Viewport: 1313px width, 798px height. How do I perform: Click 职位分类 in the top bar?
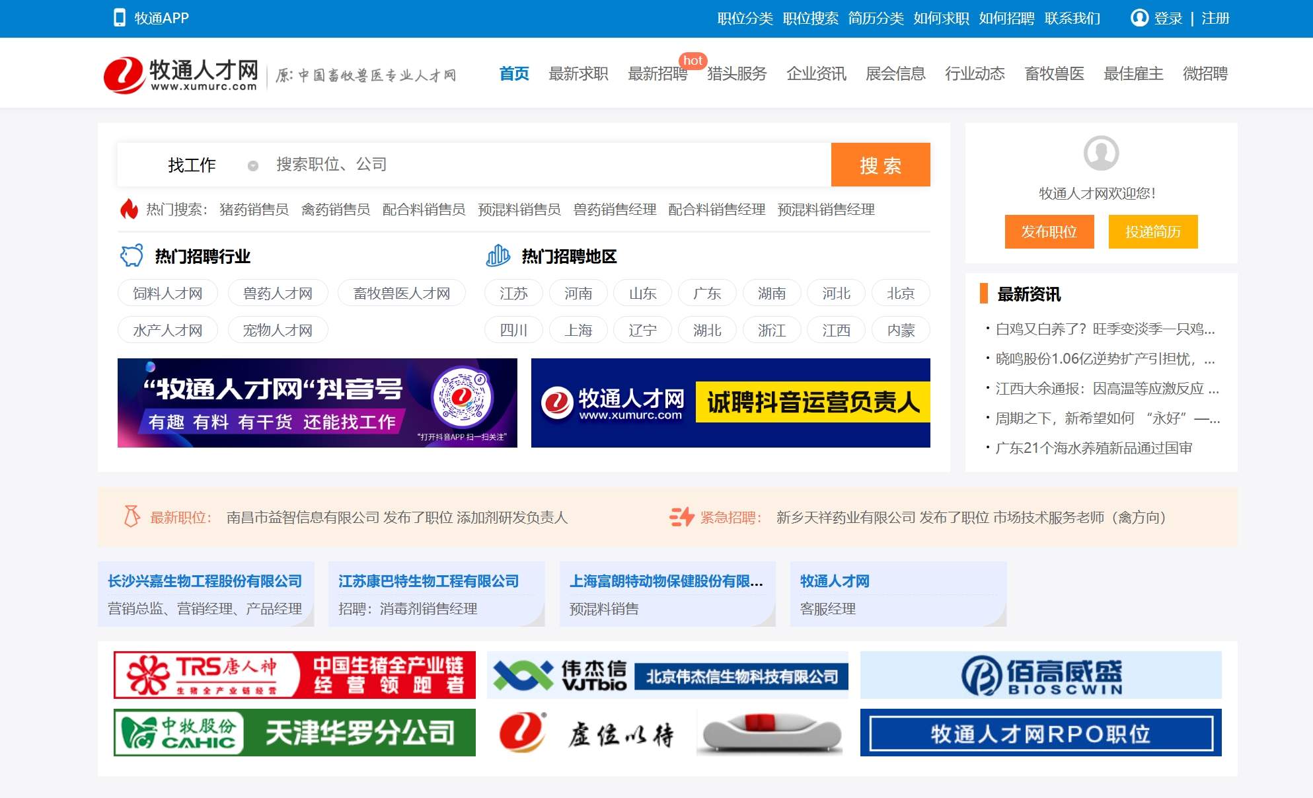pyautogui.click(x=745, y=19)
